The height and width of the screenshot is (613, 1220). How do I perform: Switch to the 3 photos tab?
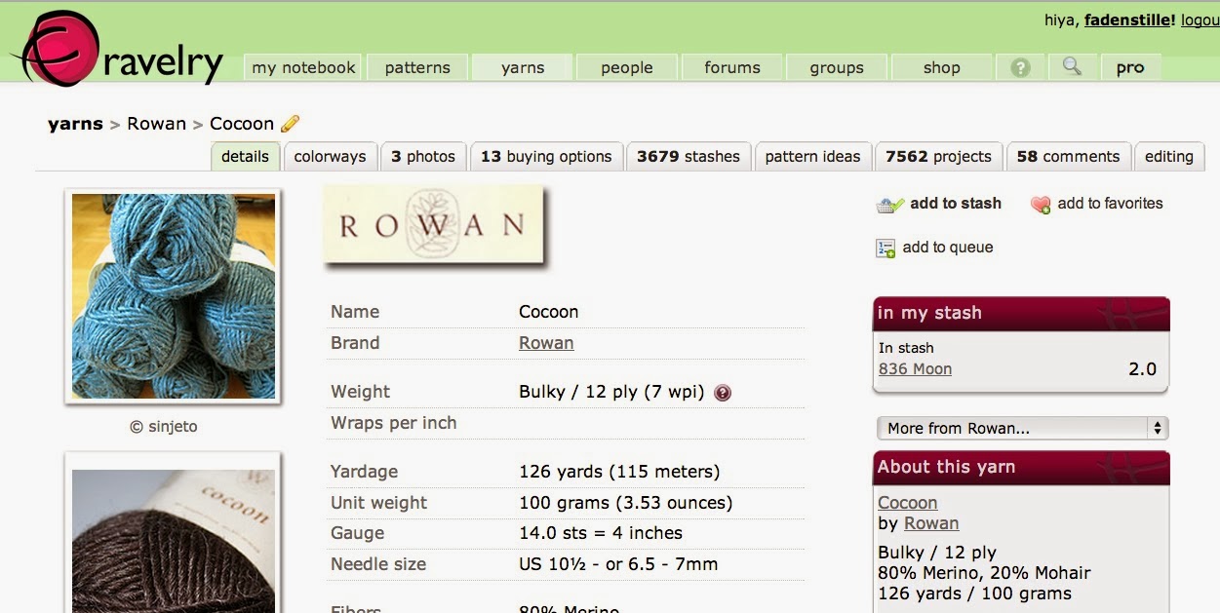click(x=423, y=157)
